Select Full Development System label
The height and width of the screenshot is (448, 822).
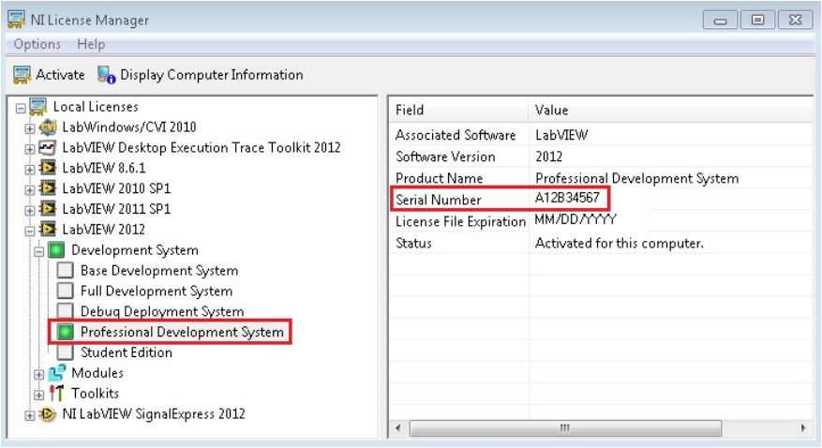coord(157,291)
